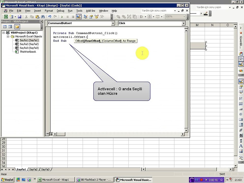Screen dimensions: 244x183
Task: Click the Microsoft Script Editor icon in Excel
Action: point(241,71)
